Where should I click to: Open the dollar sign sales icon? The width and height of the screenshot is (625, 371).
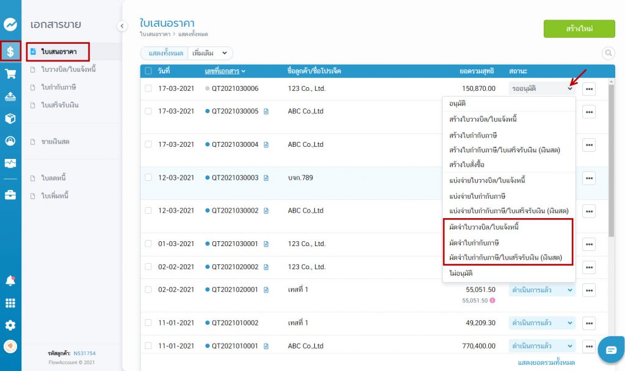pos(10,51)
